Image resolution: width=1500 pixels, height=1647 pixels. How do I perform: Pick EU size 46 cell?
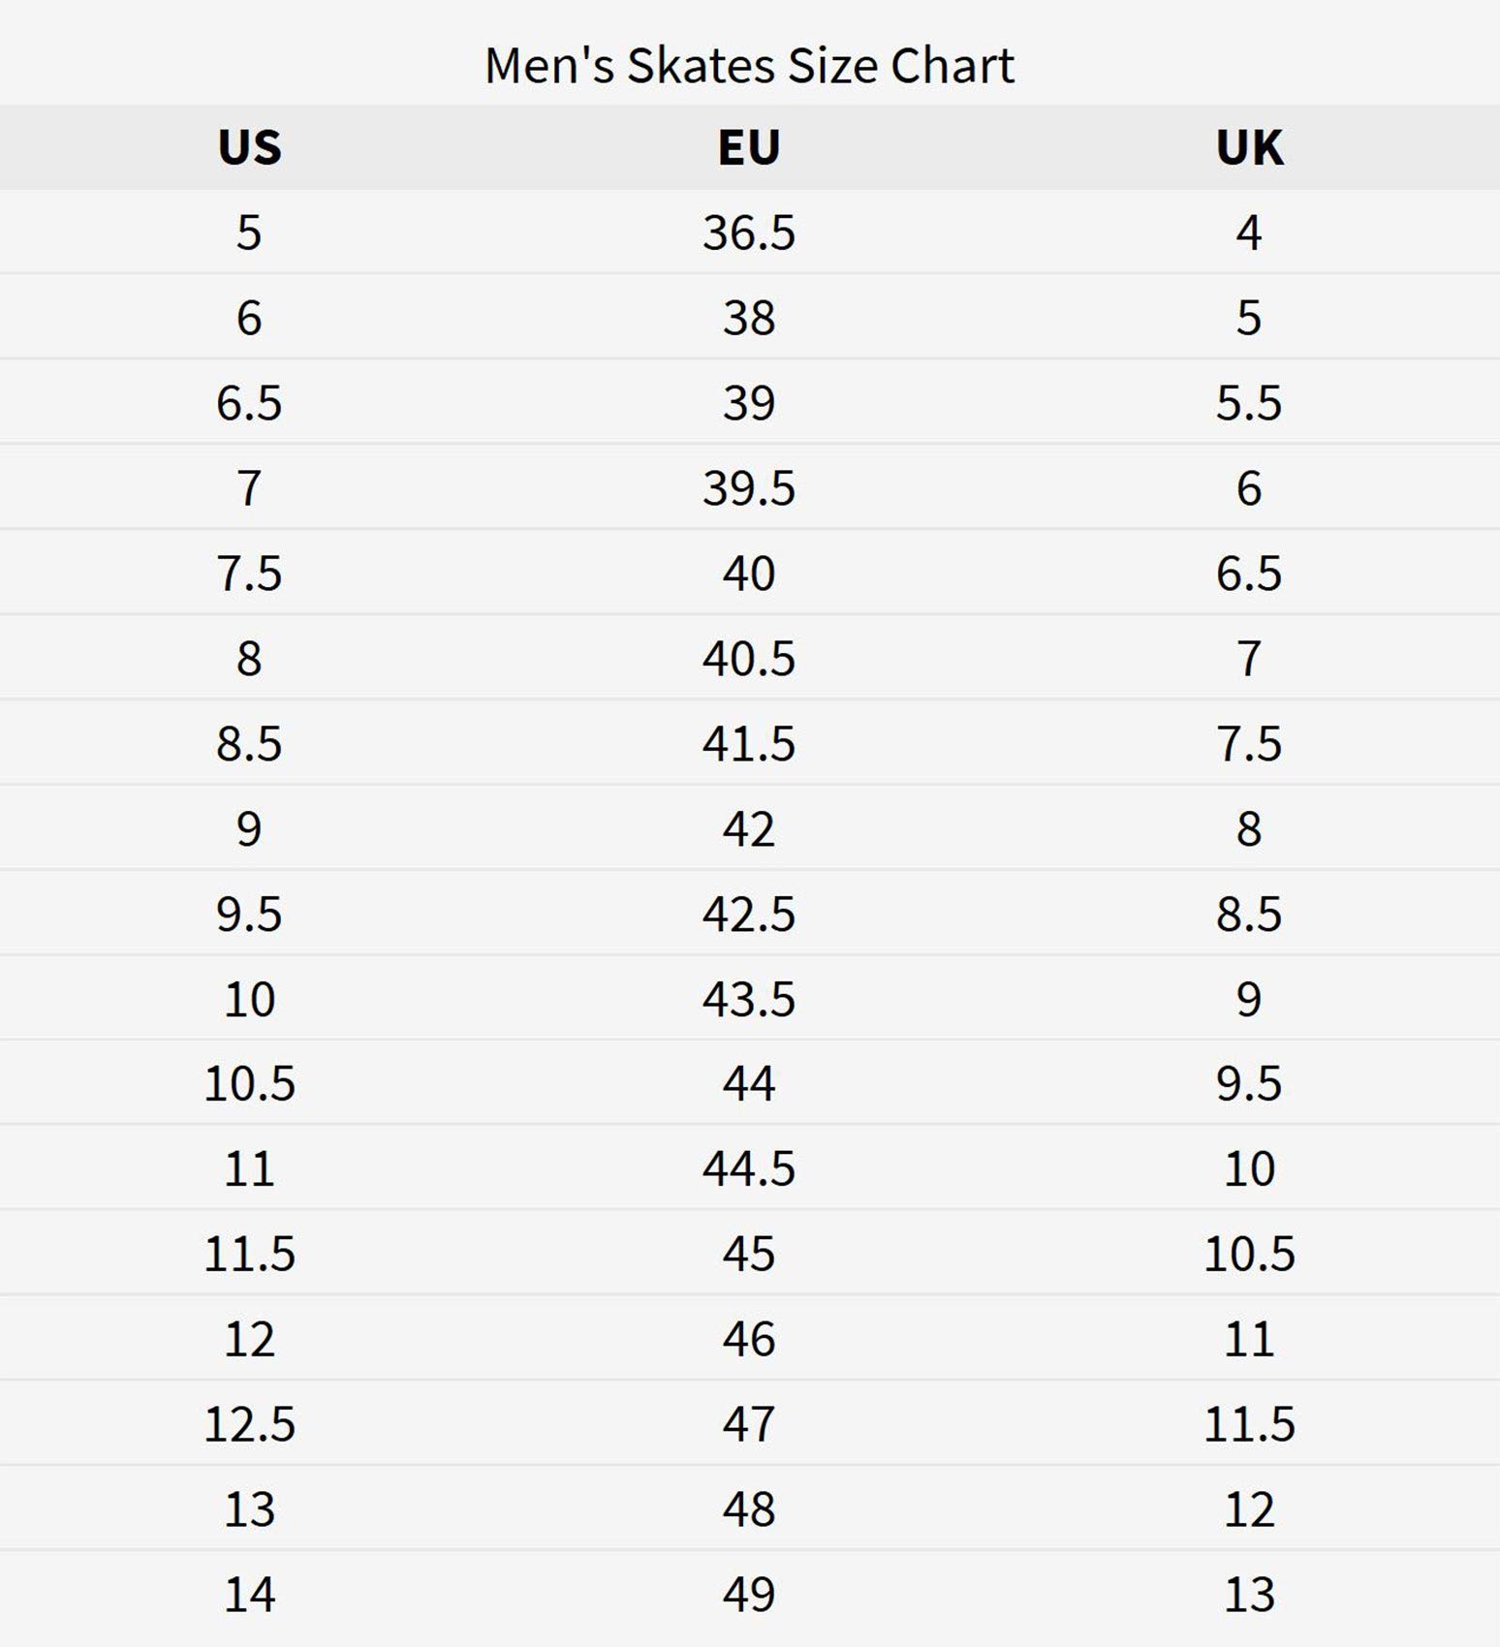point(749,1339)
